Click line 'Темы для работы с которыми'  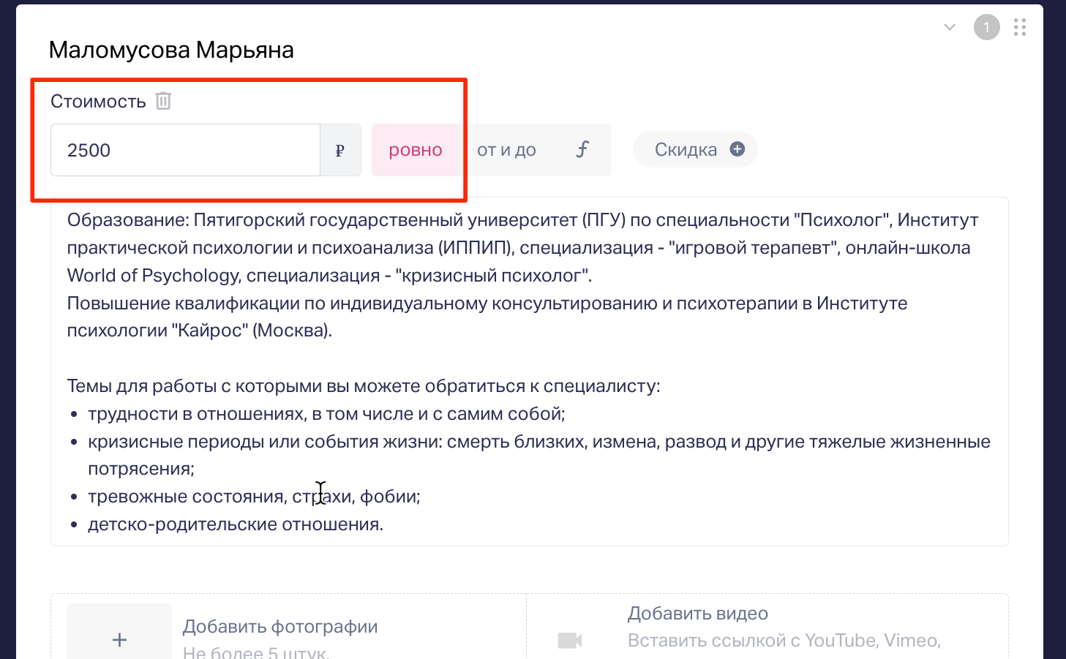pos(364,386)
